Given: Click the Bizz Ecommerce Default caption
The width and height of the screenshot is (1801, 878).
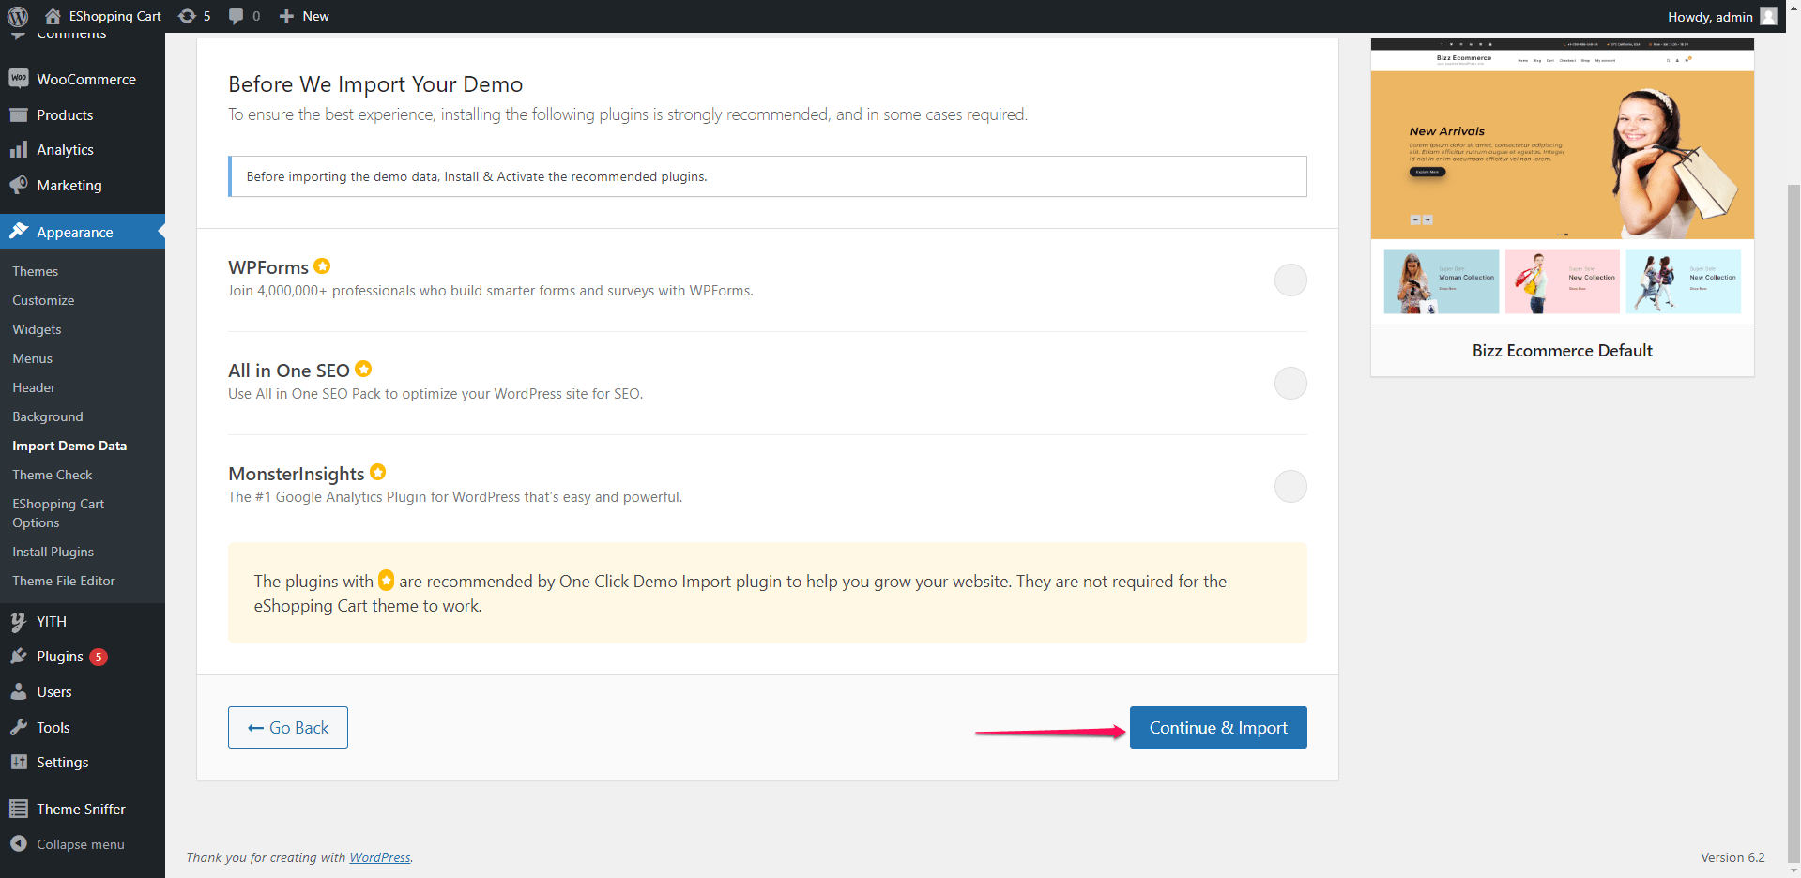Looking at the screenshot, I should (1562, 350).
